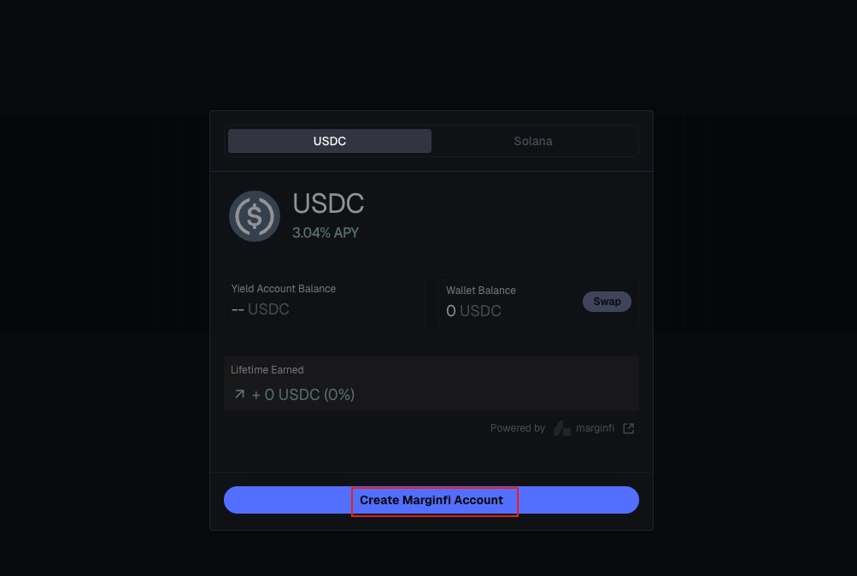Select the Wallet Balance label

pyautogui.click(x=481, y=291)
